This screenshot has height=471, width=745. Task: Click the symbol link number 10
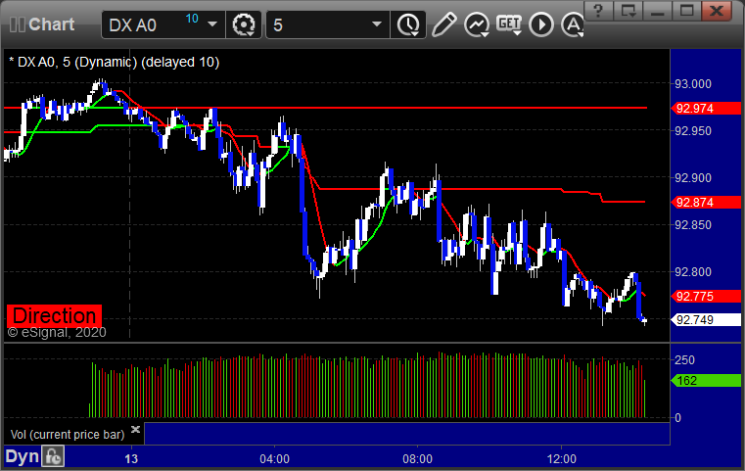(192, 19)
